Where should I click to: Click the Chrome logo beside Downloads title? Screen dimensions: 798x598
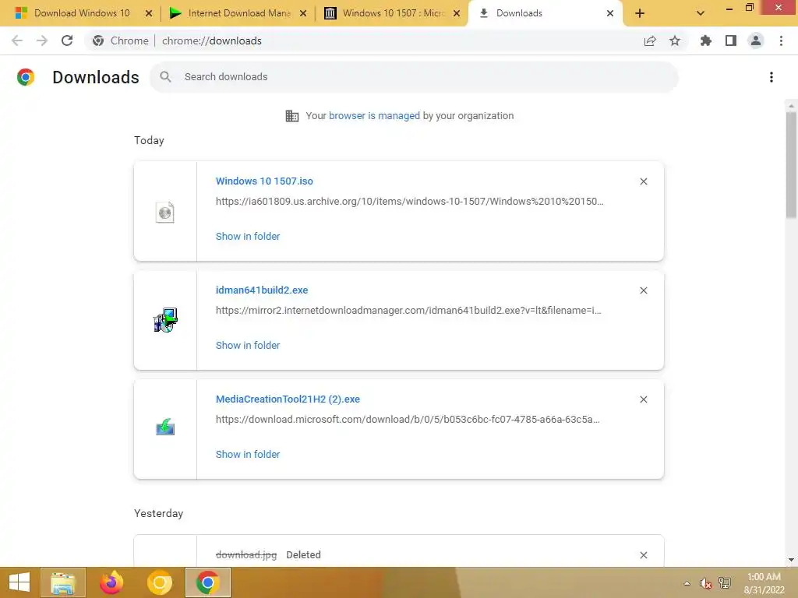[26, 77]
